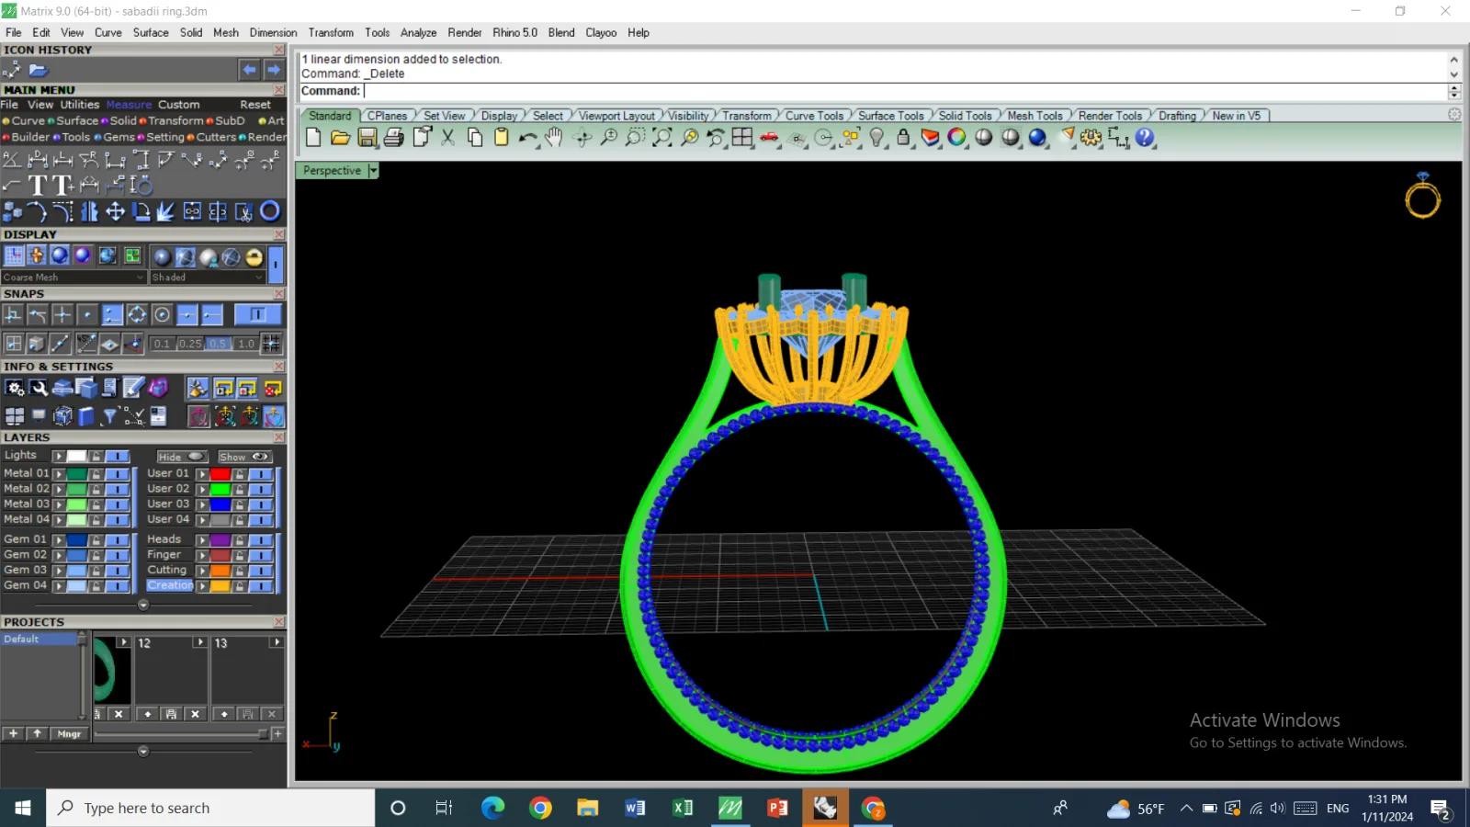
Task: Click the folder icon in Icon History
Action: 38,70
